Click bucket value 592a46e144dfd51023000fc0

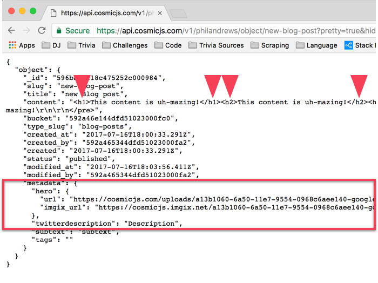coord(119,118)
